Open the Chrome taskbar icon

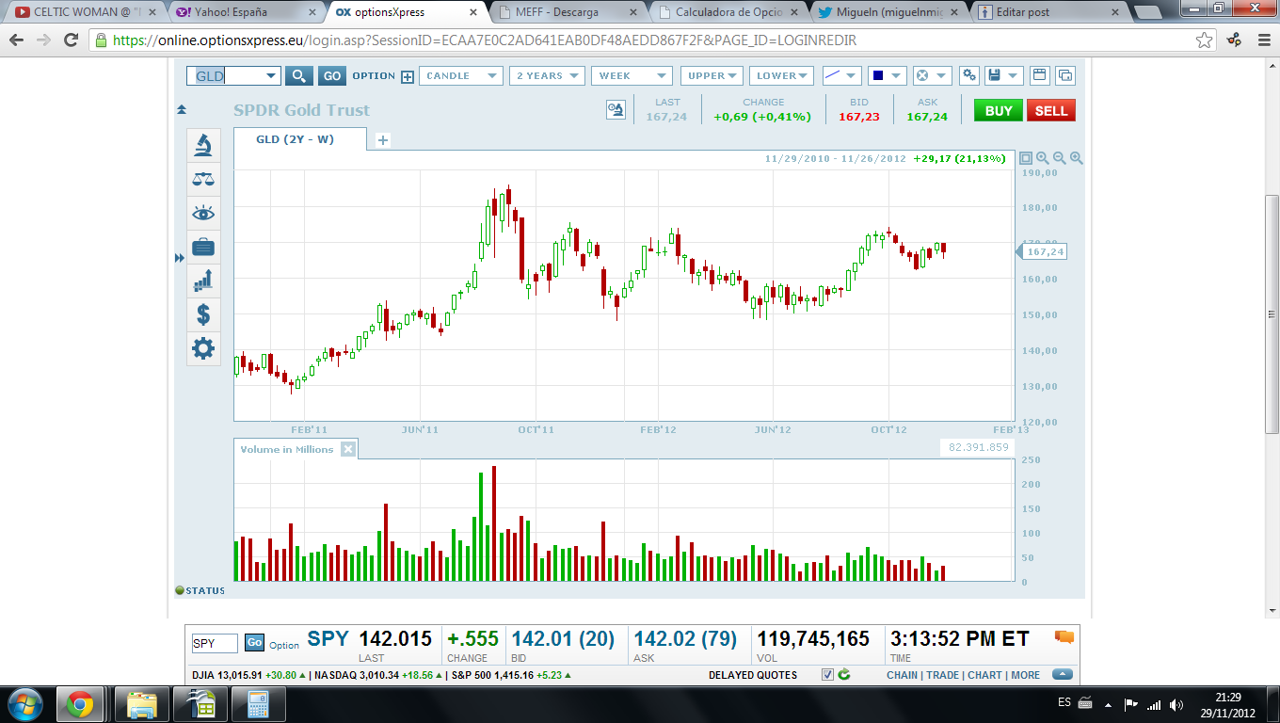(79, 704)
